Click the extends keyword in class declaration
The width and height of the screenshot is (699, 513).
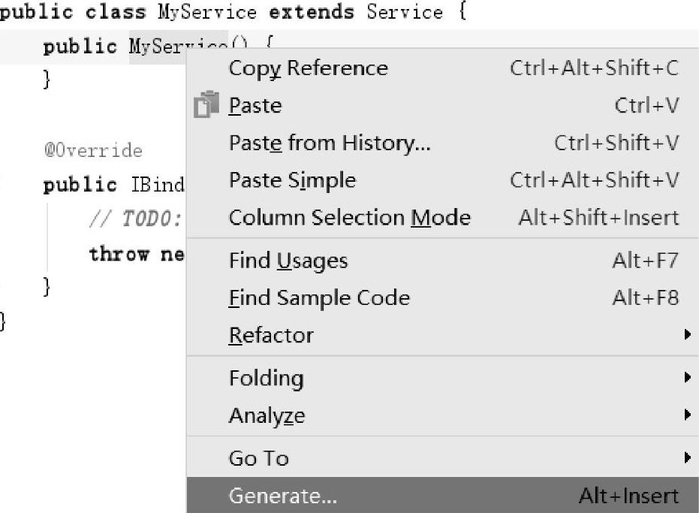[x=312, y=13]
